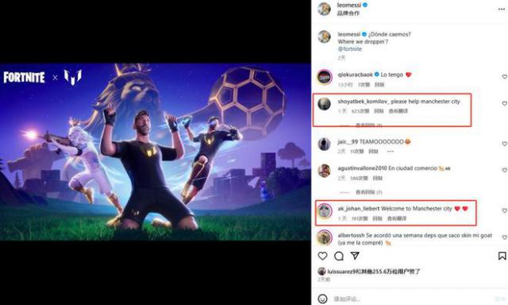
Task: Like shoyatbek_komilov_'s Manchester City comment
Action: (x=505, y=103)
